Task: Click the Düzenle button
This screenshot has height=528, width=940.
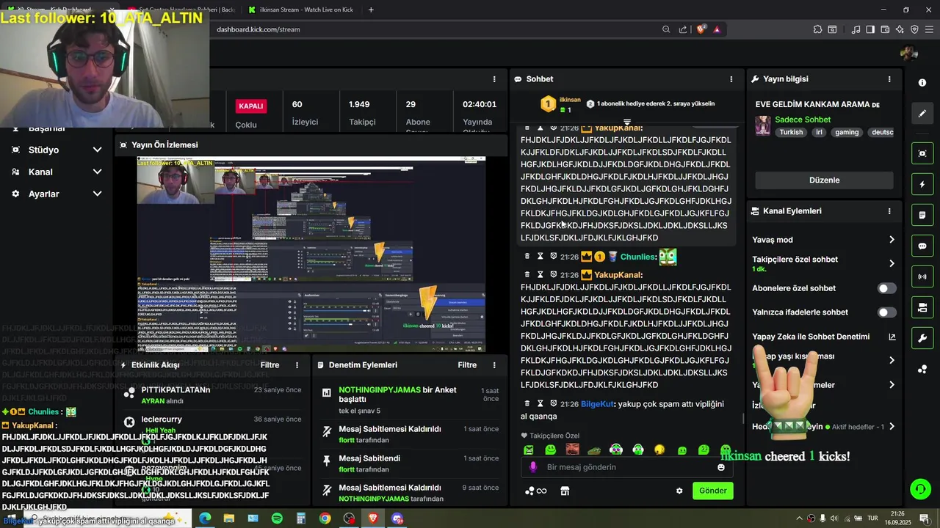Action: pyautogui.click(x=824, y=180)
